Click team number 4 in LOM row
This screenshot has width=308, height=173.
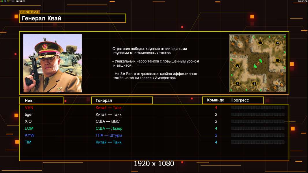point(216,128)
